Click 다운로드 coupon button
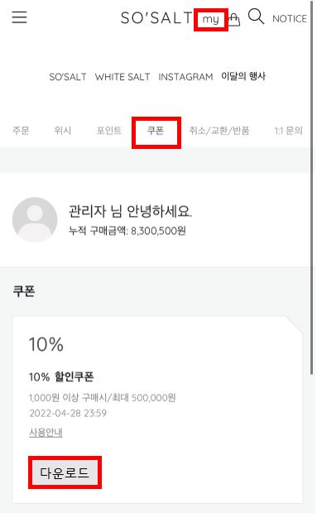The width and height of the screenshot is (317, 513). pos(65,472)
